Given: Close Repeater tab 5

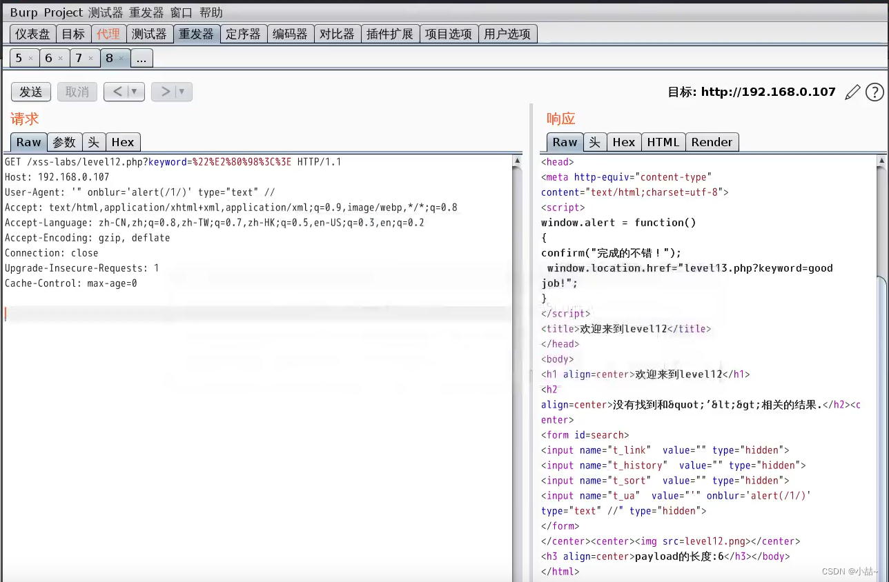Looking at the screenshot, I should (x=30, y=59).
